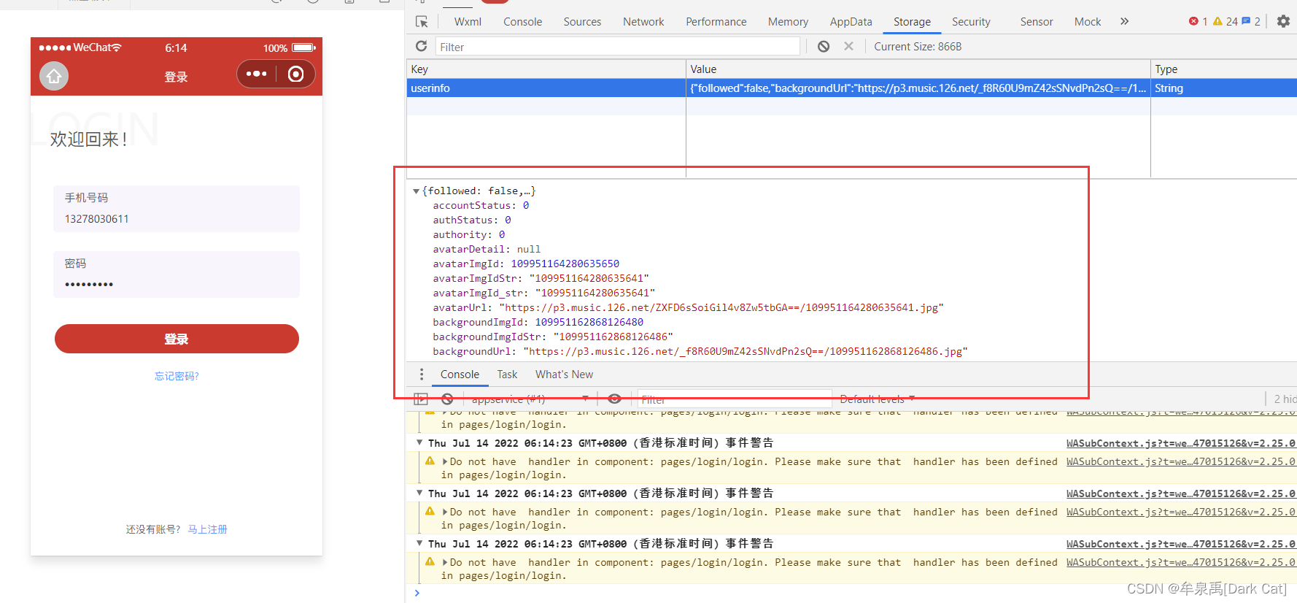The image size is (1297, 603).
Task: Delete selected storage entry with X icon
Action: tap(848, 46)
